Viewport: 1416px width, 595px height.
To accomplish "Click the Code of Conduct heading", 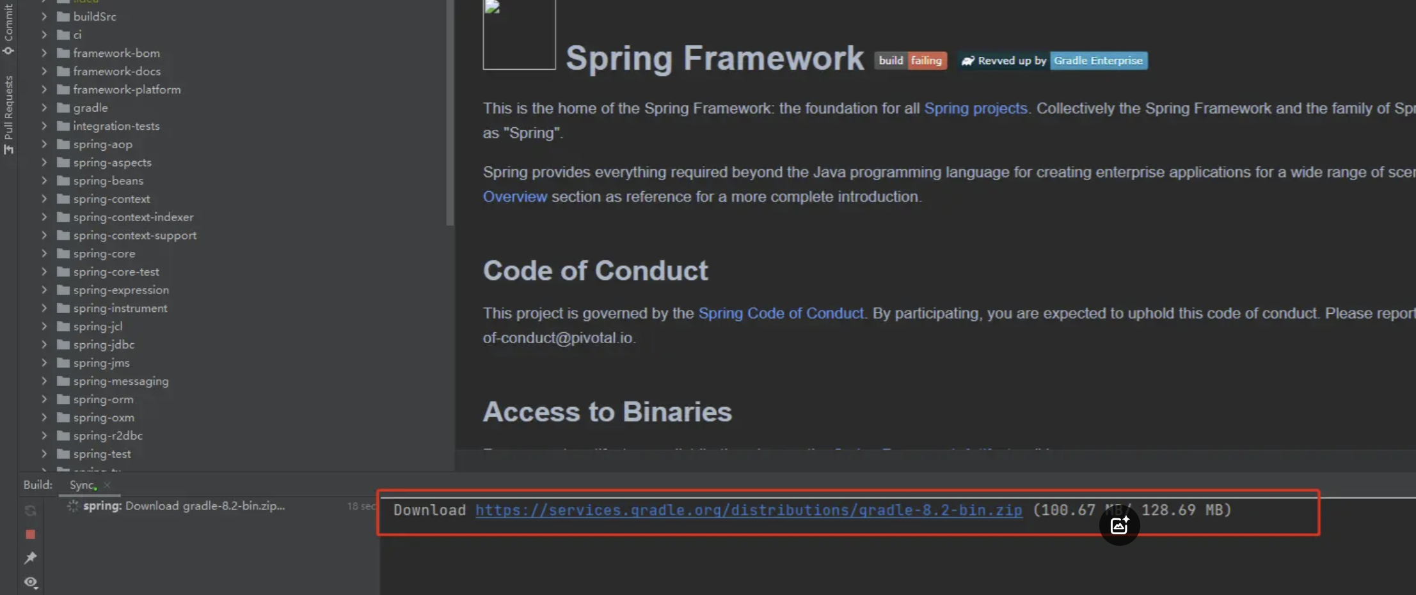I will pyautogui.click(x=595, y=270).
